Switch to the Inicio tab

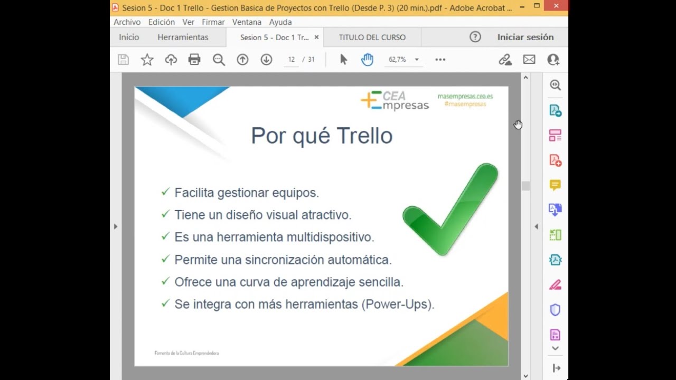point(129,37)
